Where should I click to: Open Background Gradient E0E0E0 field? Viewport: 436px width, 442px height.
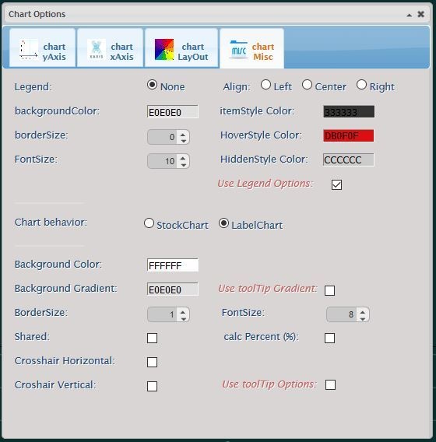tap(173, 289)
